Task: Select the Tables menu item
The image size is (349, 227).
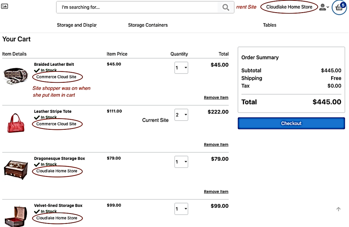Action: pyautogui.click(x=270, y=25)
